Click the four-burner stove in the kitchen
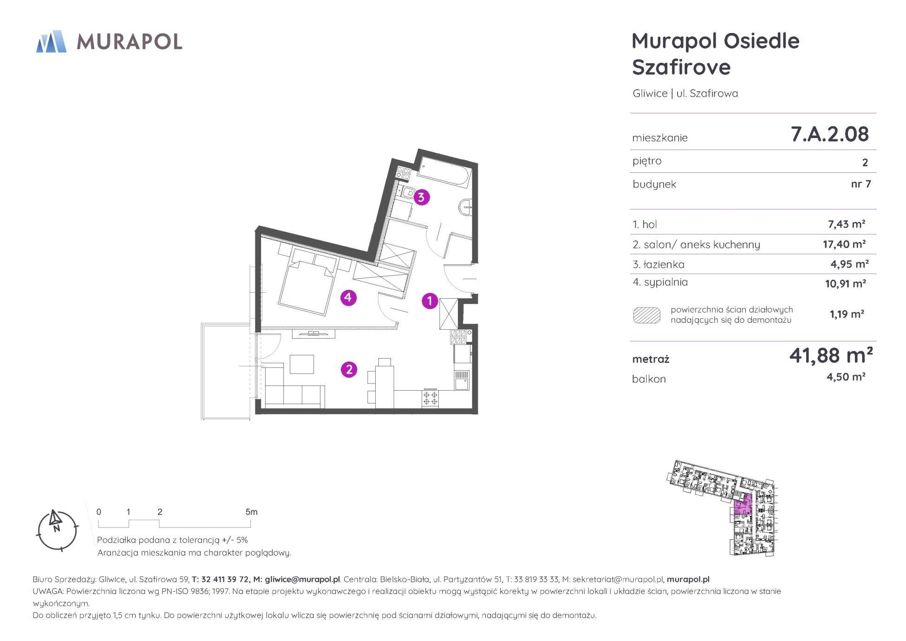 pos(430,399)
